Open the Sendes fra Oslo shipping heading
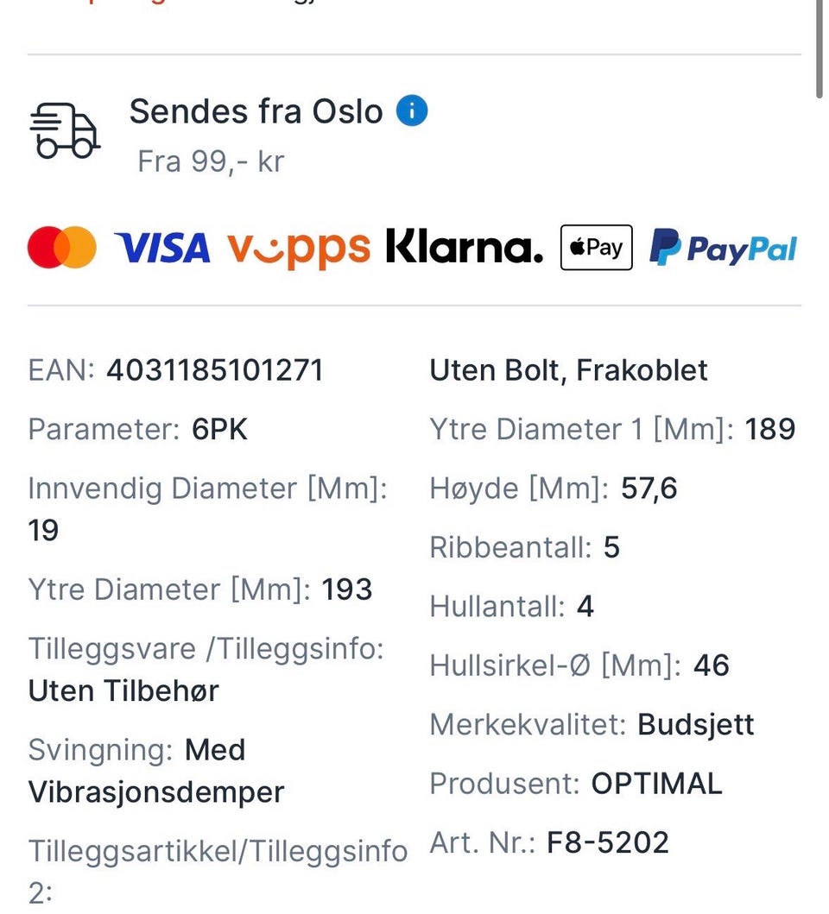This screenshot has height=914, width=829. [256, 111]
